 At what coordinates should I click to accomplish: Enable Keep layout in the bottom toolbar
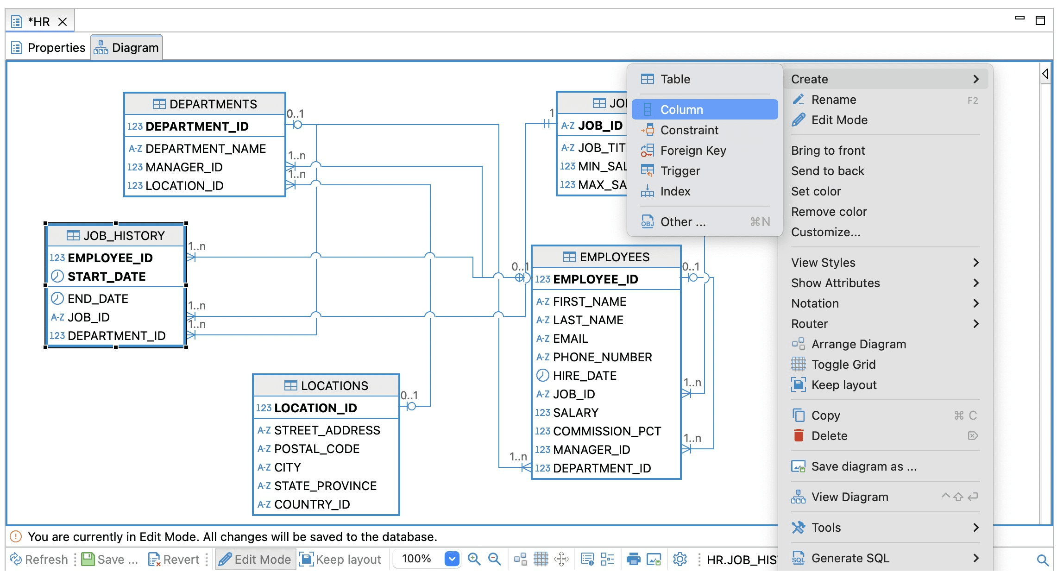click(341, 559)
